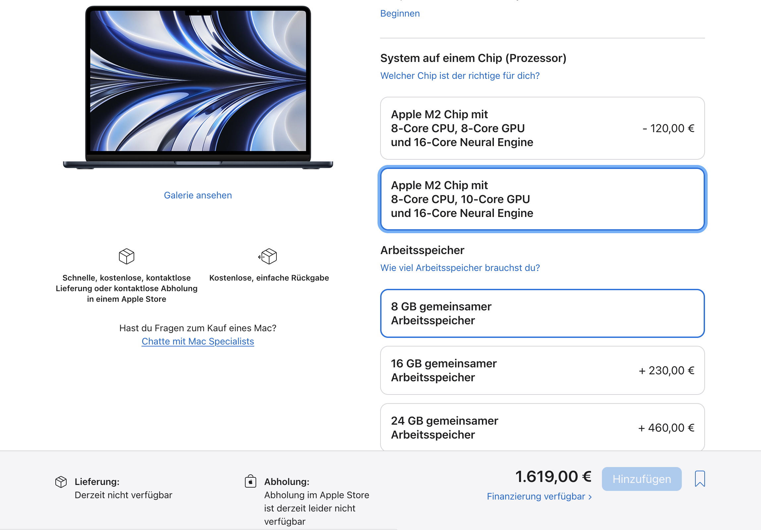
Task: Click the bookmark save icon
Action: (700, 479)
